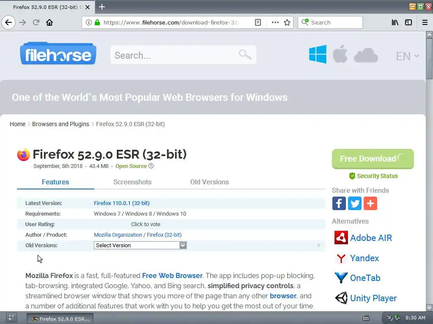Switch to the Old Versions tab

pyautogui.click(x=209, y=182)
